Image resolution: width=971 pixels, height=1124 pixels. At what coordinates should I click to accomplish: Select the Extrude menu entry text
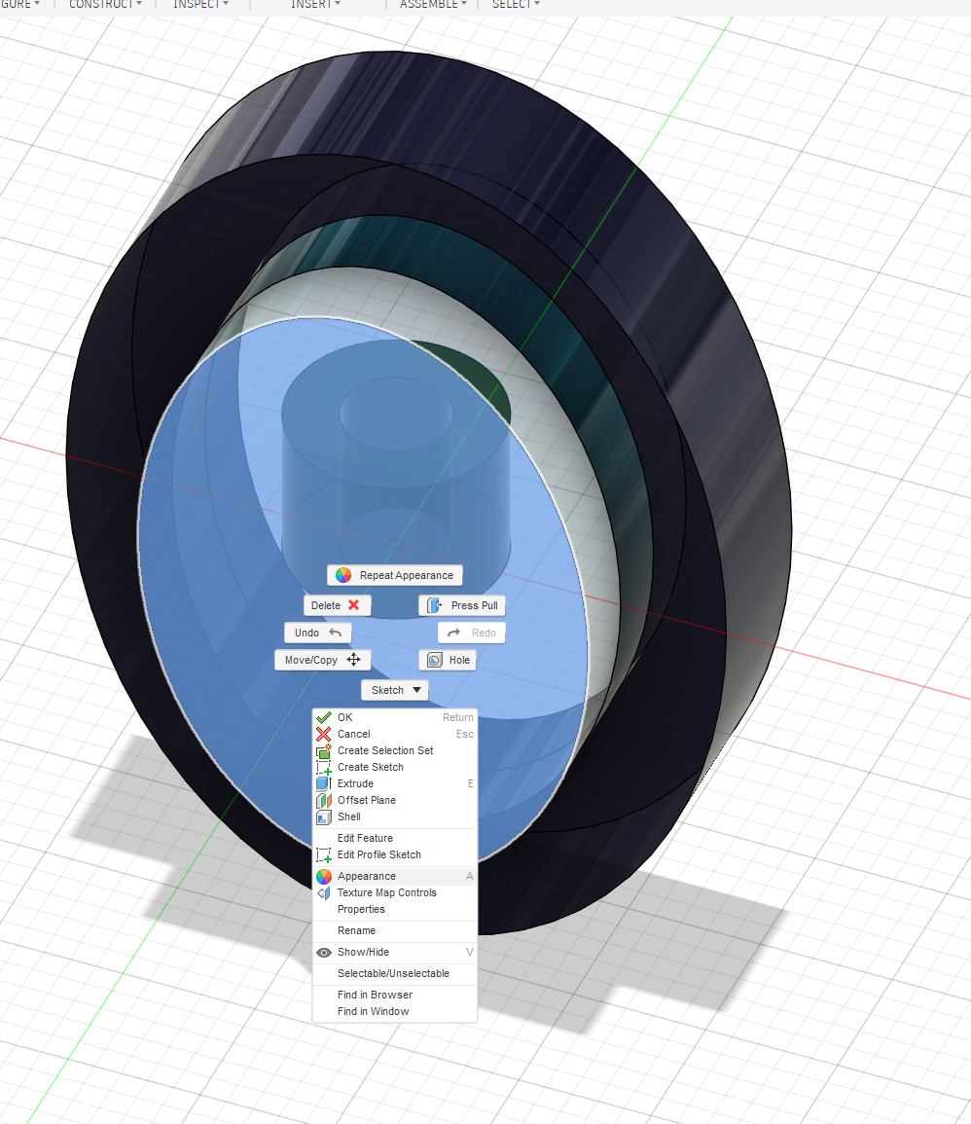coord(355,783)
